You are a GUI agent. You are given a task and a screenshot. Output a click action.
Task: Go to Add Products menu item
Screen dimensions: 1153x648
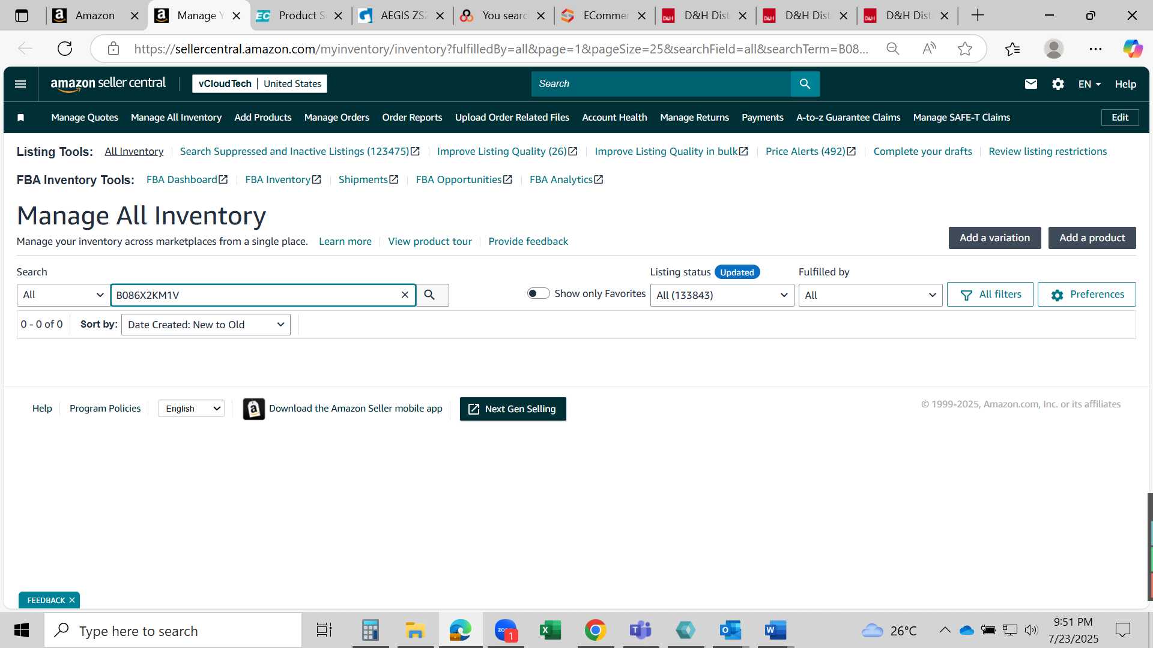click(263, 118)
